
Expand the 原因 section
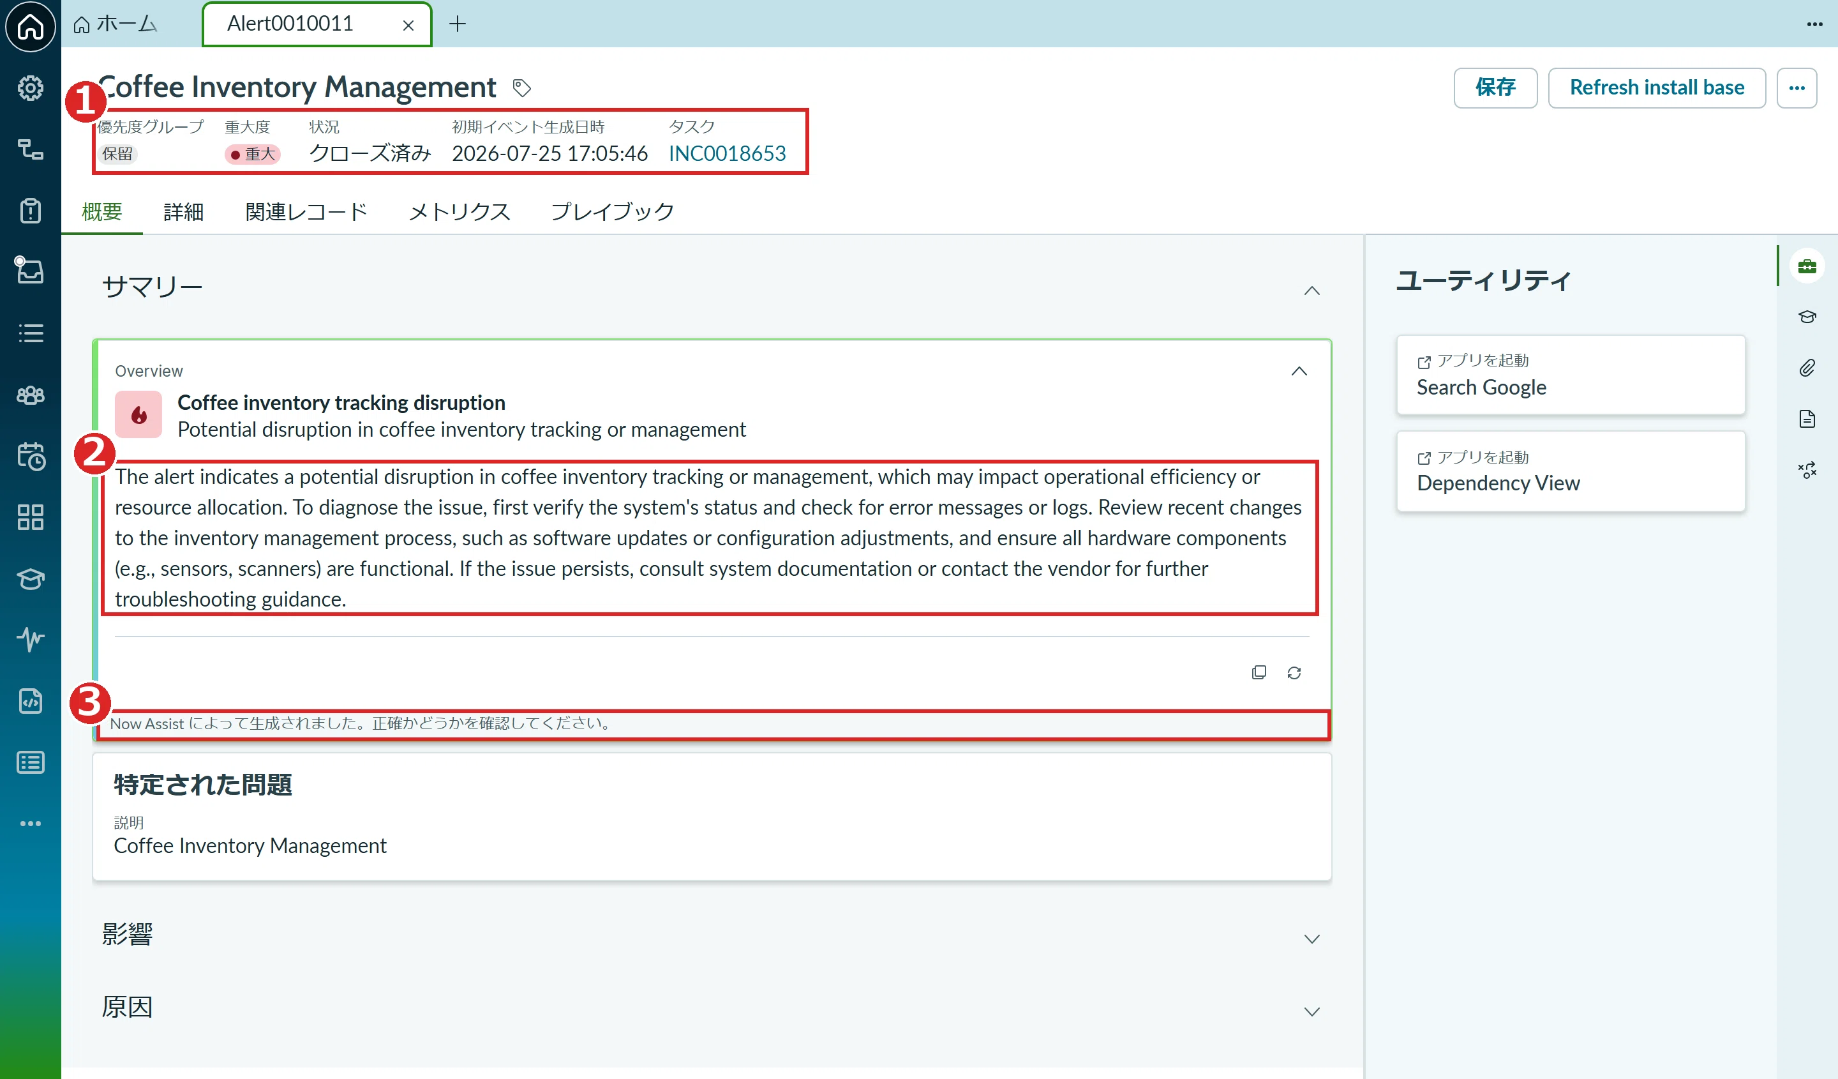[1311, 1011]
